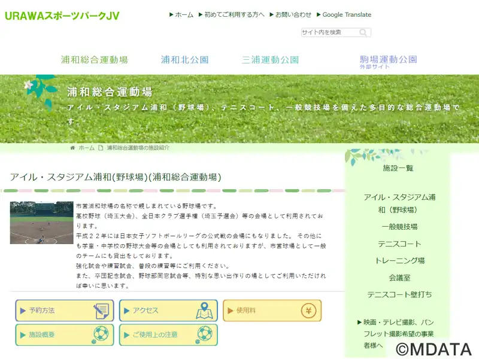Viewport: 479px width, 359px height.
Task: Click the notepad icon on 予約方法
Action: tap(101, 311)
